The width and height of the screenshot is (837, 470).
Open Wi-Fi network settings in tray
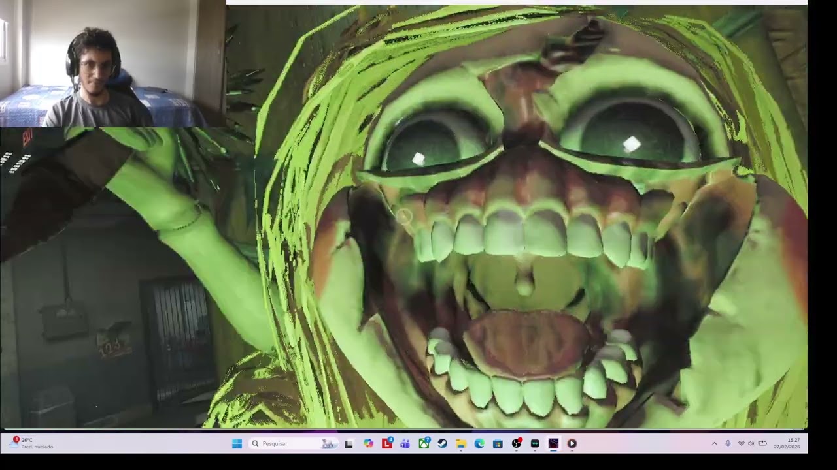click(x=741, y=443)
